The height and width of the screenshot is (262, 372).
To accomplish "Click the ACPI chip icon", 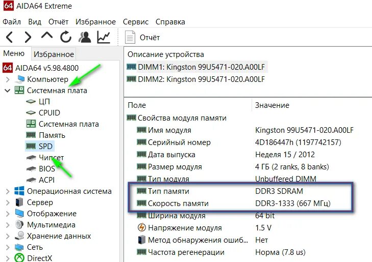I will pyautogui.click(x=31, y=180).
